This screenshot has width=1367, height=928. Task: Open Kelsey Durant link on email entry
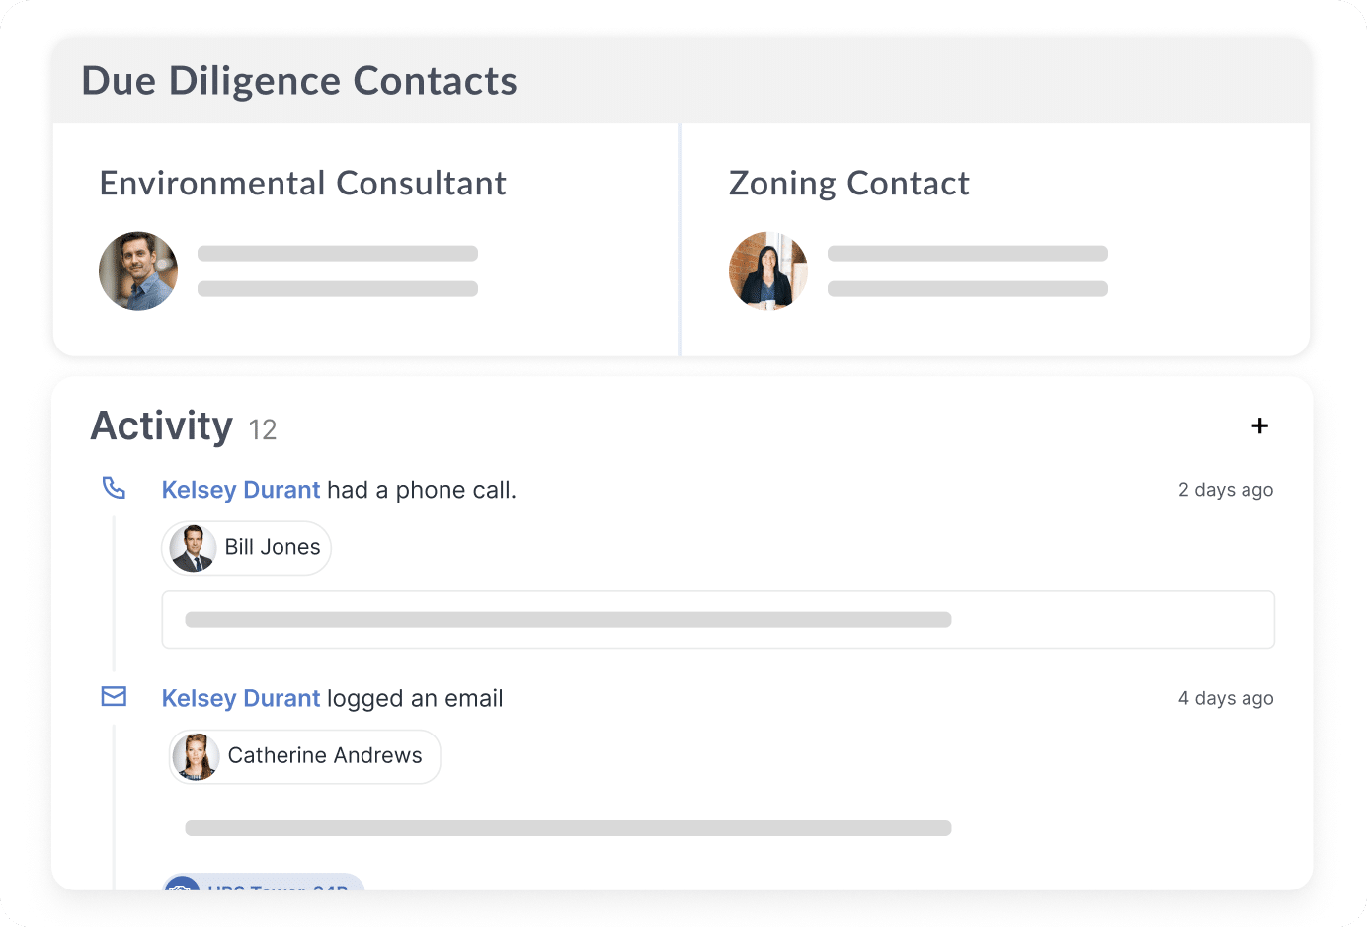click(241, 698)
